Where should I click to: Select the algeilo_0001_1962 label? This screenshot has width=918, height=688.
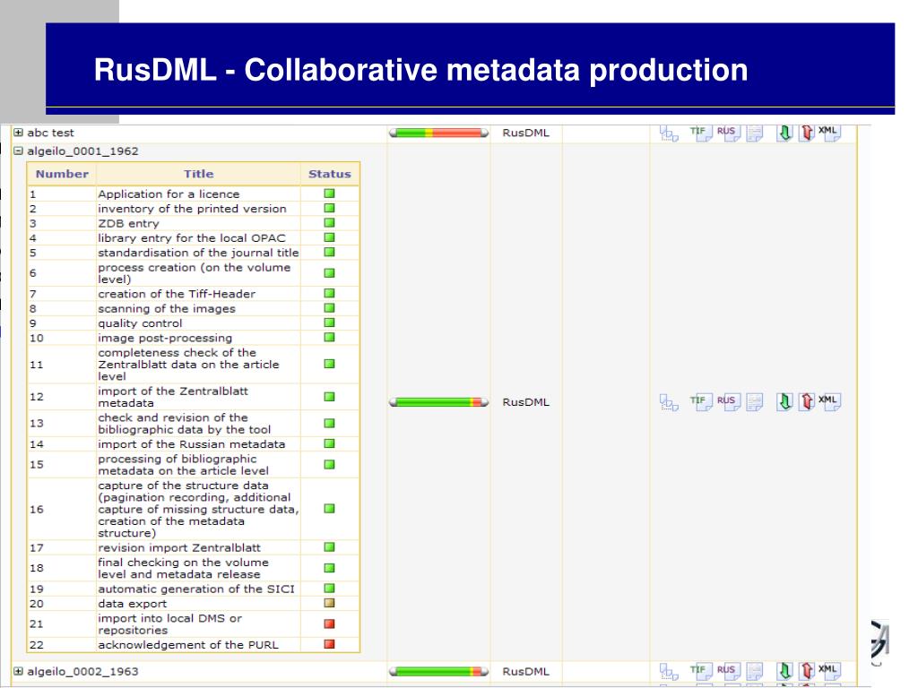82,150
